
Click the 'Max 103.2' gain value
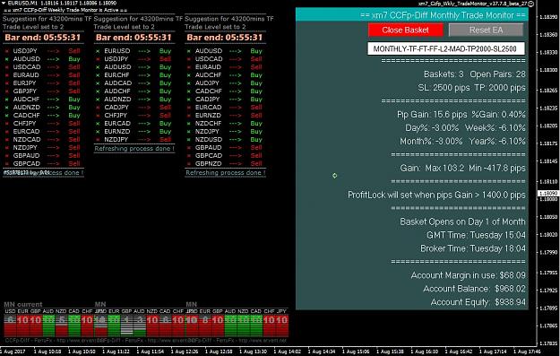[444, 169]
